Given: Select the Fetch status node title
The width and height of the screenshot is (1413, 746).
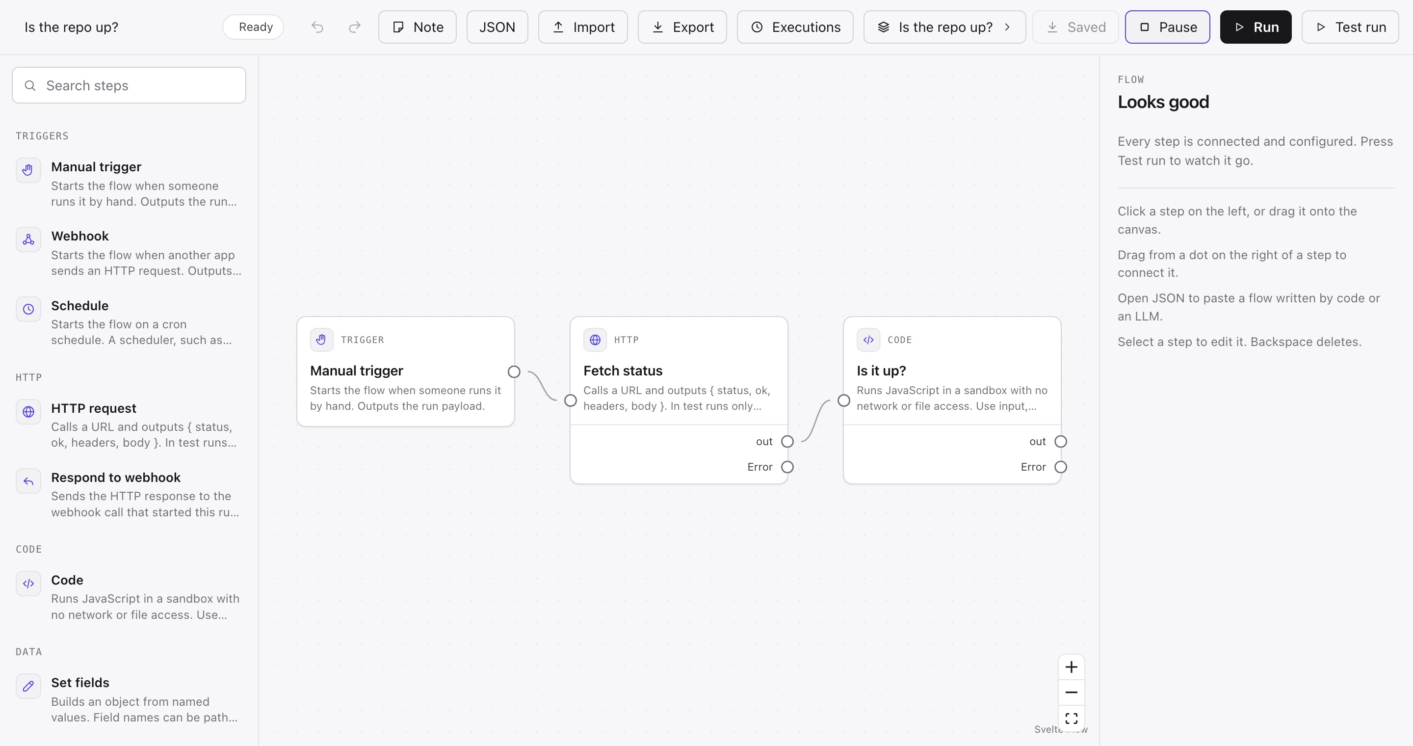Looking at the screenshot, I should tap(623, 371).
